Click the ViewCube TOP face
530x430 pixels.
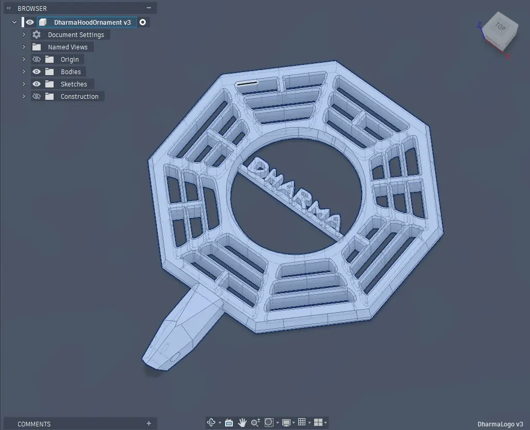[500, 27]
